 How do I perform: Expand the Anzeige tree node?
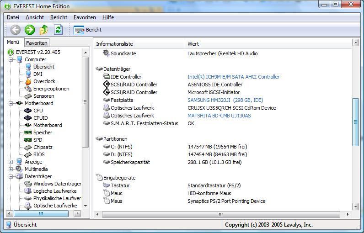click(11, 162)
